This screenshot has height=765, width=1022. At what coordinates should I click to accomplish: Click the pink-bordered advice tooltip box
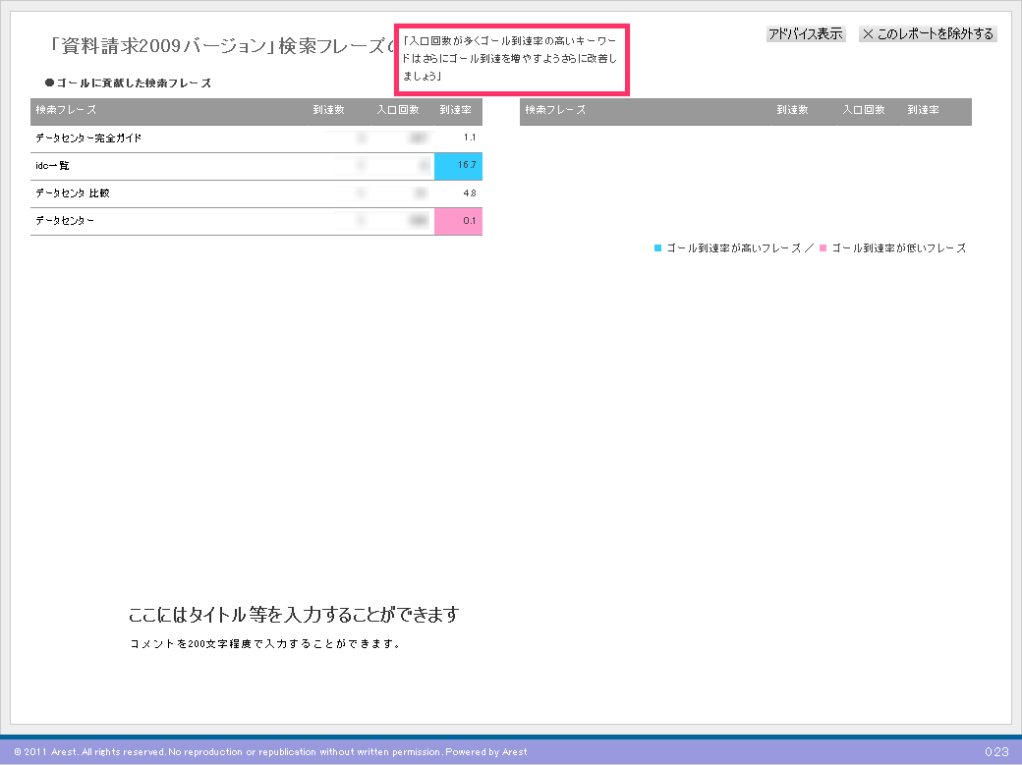[511, 60]
